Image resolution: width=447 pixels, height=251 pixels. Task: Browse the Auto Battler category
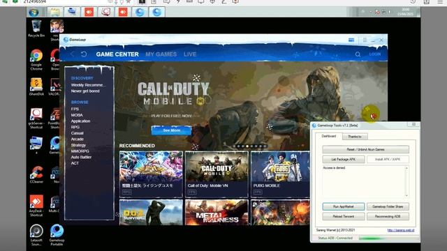tap(81, 157)
